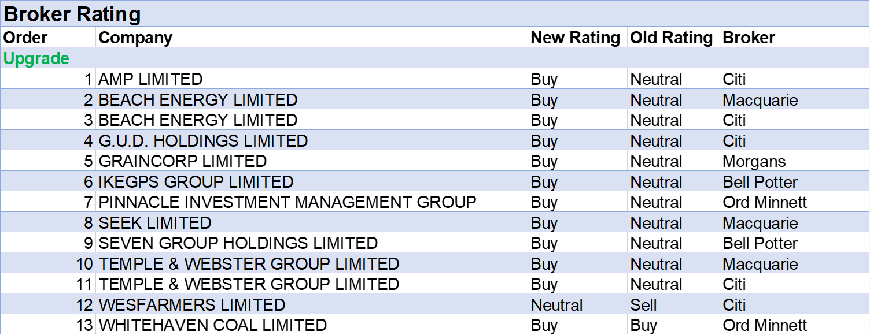Click TEMPLE & WEBSTER GROUP LIMITED cell
Viewport: 870px width, 335px height.
click(249, 264)
